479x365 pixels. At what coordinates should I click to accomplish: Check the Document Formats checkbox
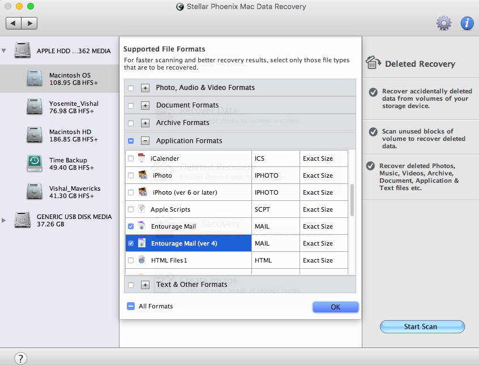pos(131,106)
